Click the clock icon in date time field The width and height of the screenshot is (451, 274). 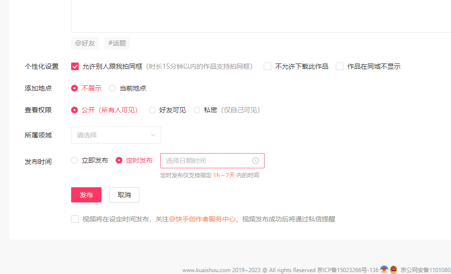pyautogui.click(x=256, y=161)
